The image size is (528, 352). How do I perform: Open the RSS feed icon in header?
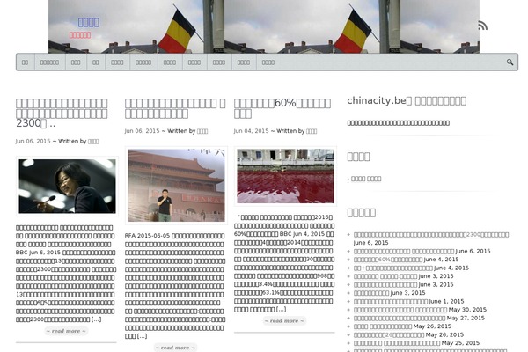point(482,26)
